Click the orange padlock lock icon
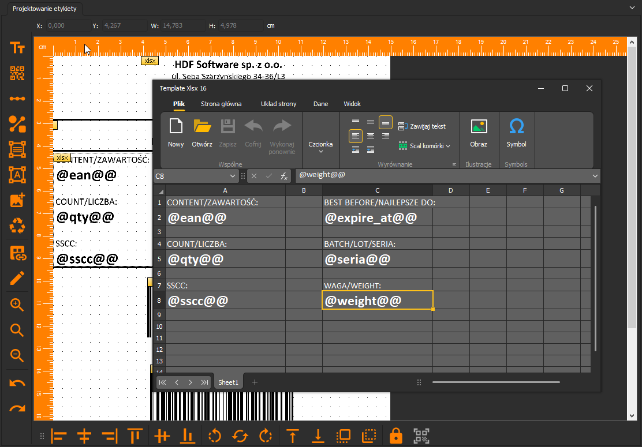The image size is (642, 447). pyautogui.click(x=395, y=435)
